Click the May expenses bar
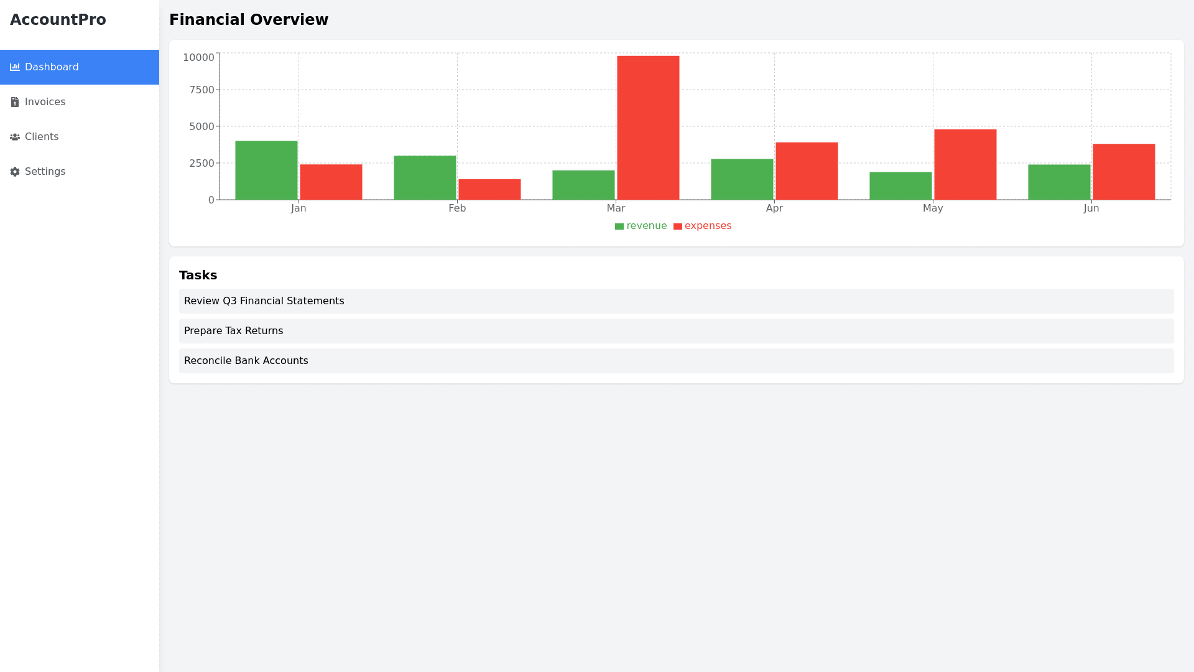 tap(965, 164)
